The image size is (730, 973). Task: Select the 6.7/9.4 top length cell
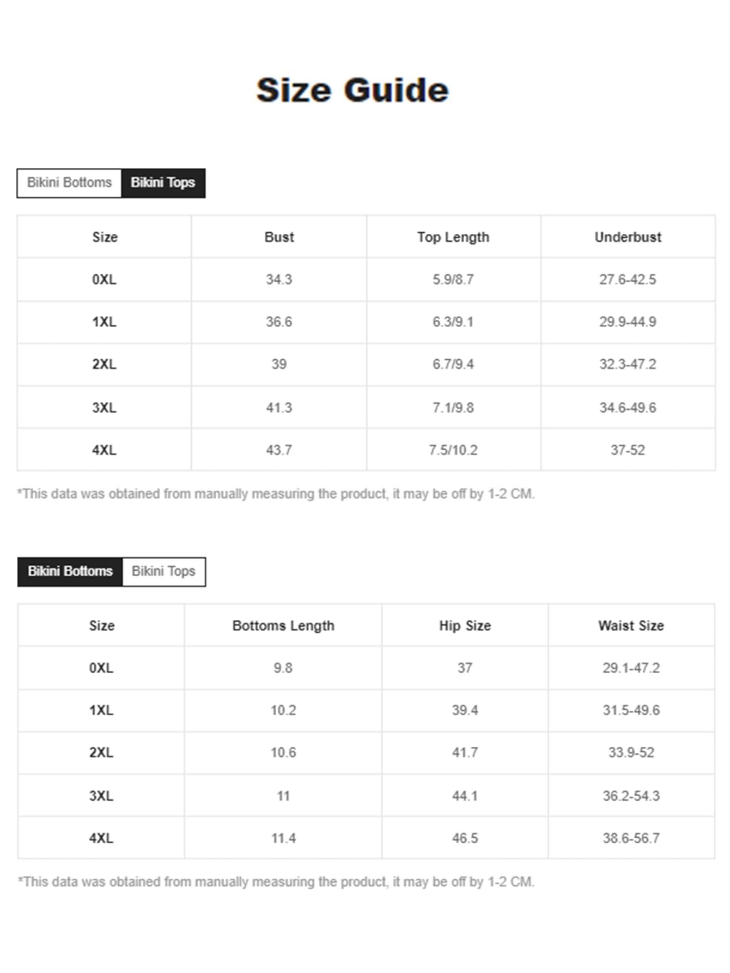coord(453,364)
